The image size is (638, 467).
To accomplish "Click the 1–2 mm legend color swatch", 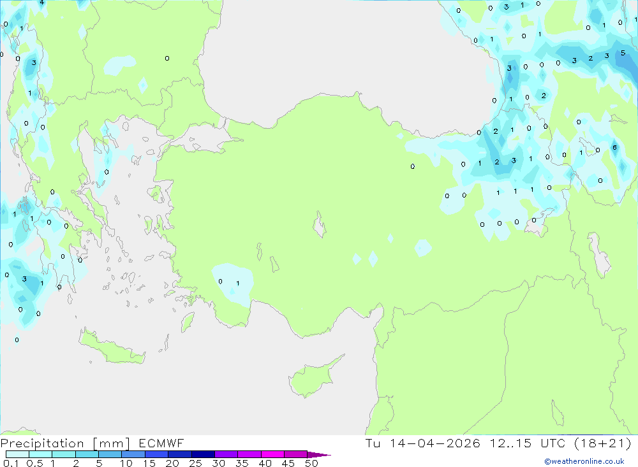I will pos(64,454).
